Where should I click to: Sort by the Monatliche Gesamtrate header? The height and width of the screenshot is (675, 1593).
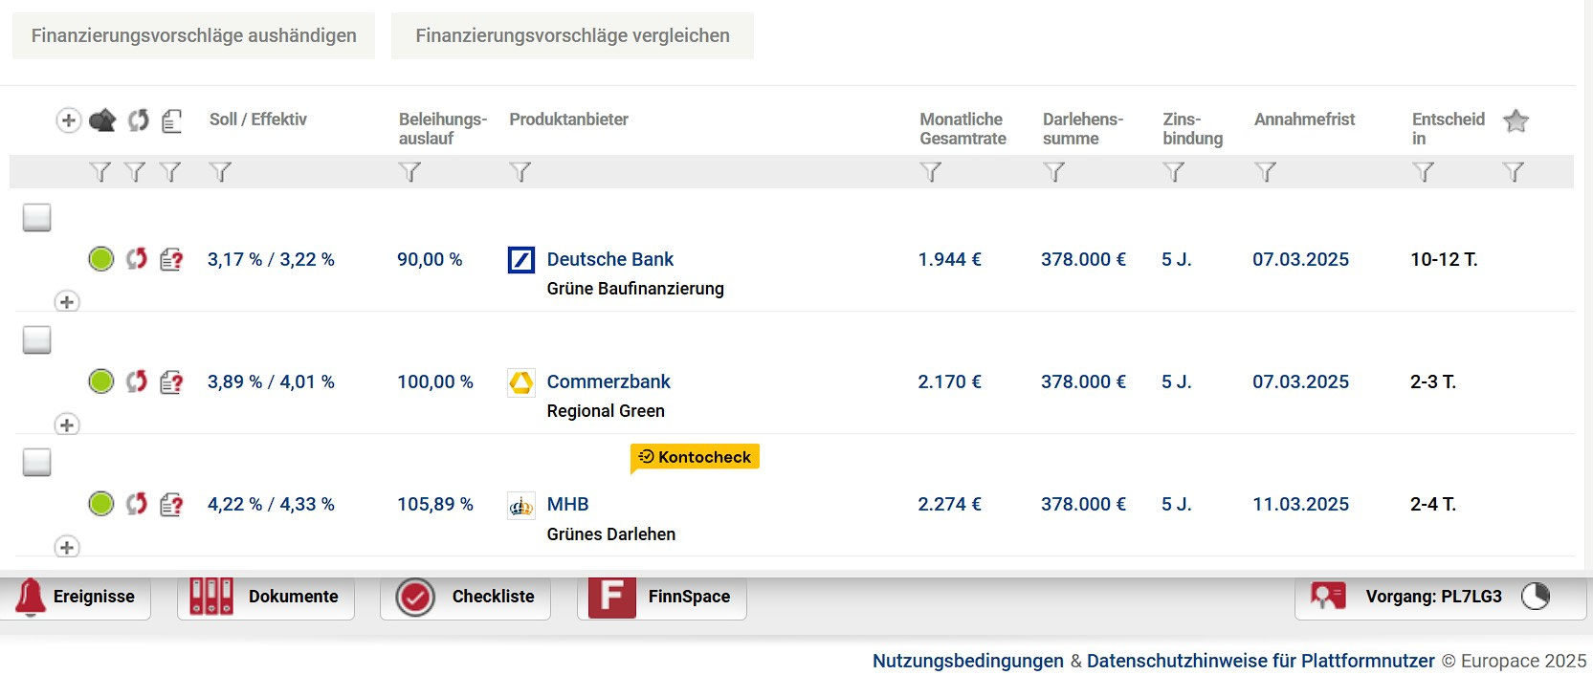tap(963, 129)
